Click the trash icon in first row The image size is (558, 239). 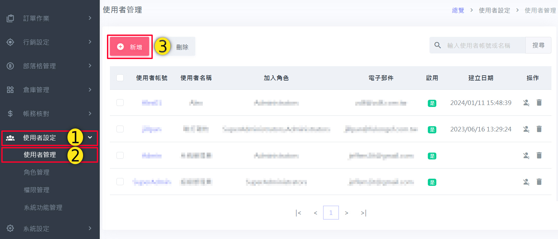[x=539, y=103]
